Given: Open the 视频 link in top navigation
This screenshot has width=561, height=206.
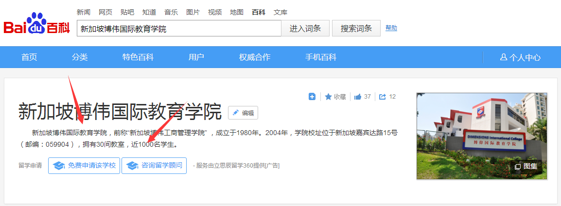Looking at the screenshot, I should (215, 12).
